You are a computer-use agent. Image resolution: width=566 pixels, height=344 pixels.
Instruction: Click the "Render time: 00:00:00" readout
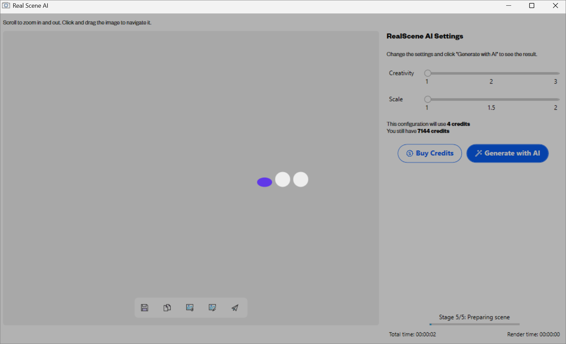coord(533,334)
